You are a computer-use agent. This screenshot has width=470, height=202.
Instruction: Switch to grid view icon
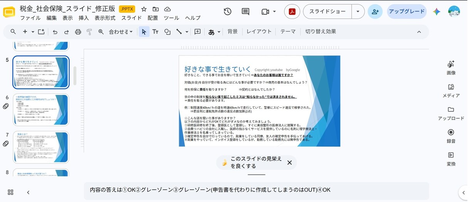pyautogui.click(x=10, y=192)
